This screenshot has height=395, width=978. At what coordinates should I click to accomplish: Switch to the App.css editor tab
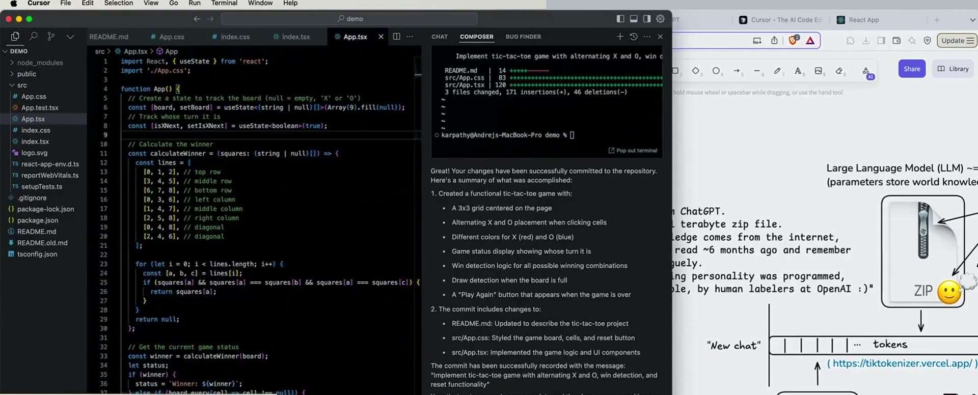pos(168,37)
